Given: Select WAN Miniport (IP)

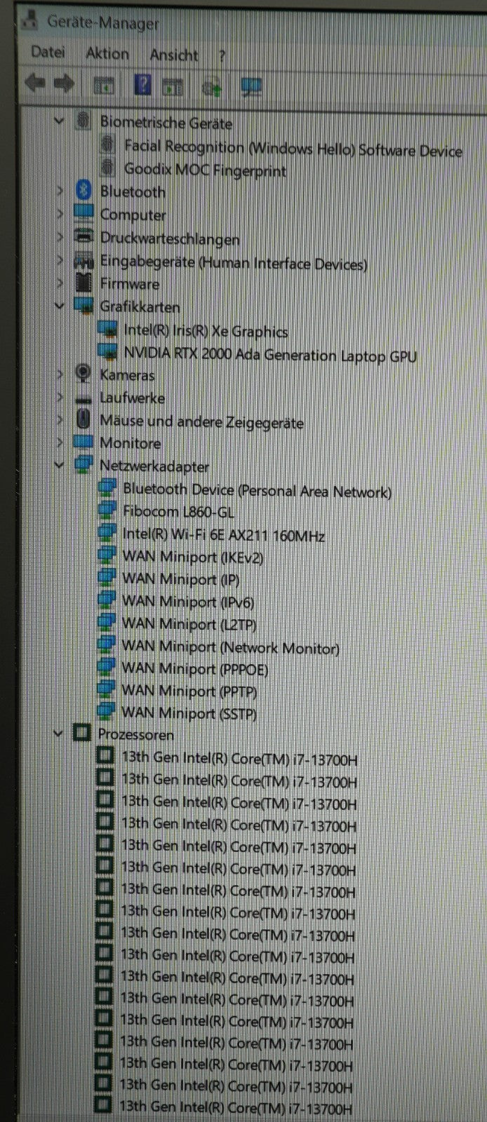Looking at the screenshot, I should (181, 580).
